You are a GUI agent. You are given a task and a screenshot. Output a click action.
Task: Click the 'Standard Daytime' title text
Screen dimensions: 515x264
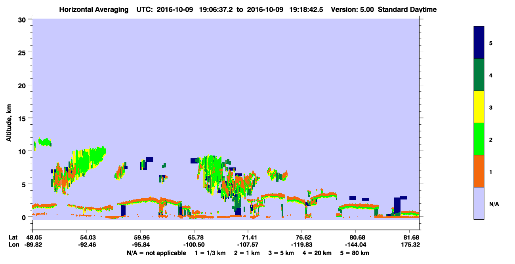click(407, 9)
